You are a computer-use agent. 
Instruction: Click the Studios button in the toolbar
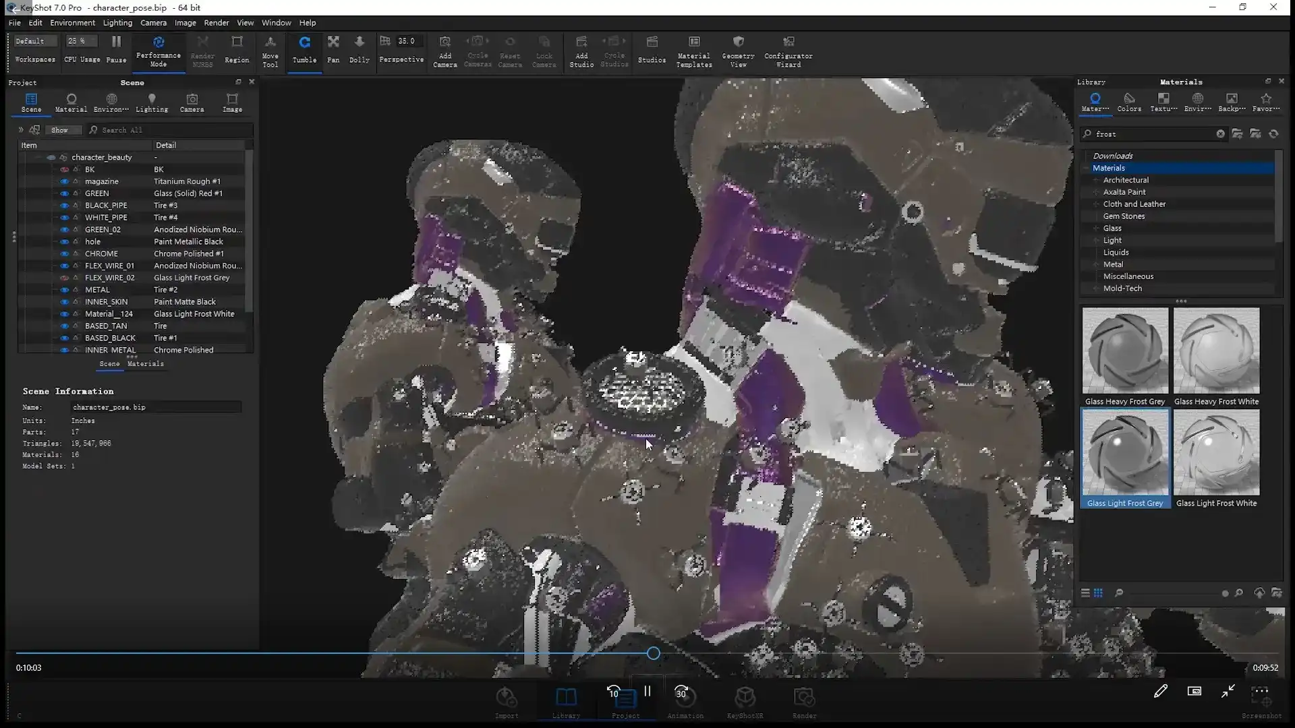coord(652,51)
